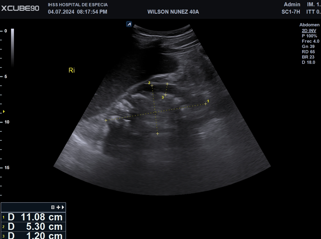Click the yellow Ri annotation label
321x239 pixels.
[x=72, y=71]
